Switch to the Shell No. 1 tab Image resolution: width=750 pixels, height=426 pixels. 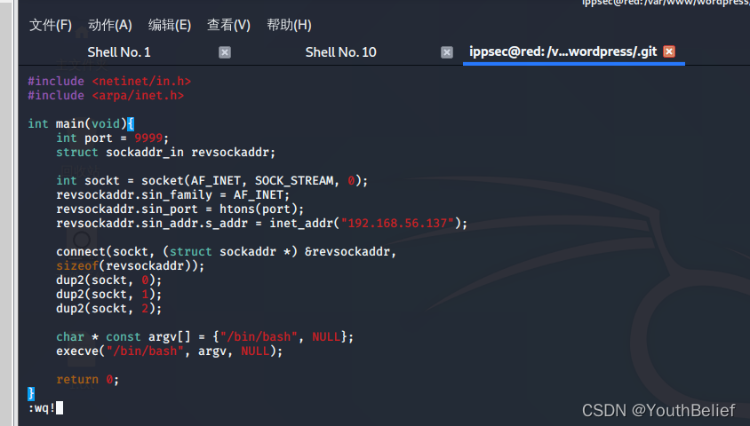coord(119,52)
